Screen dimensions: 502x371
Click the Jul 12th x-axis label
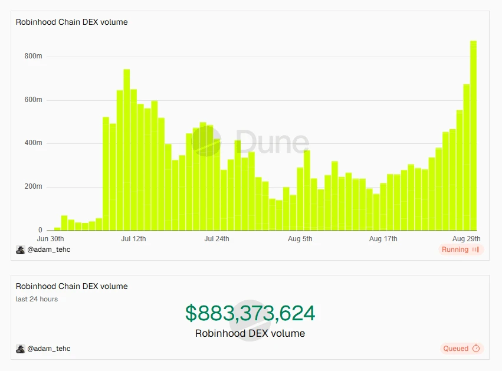133,239
